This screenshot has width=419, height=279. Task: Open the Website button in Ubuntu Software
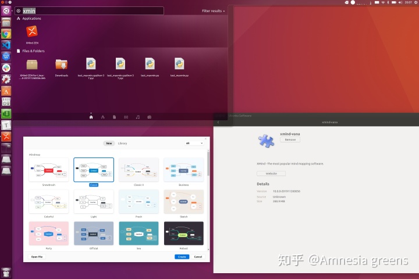(x=271, y=174)
